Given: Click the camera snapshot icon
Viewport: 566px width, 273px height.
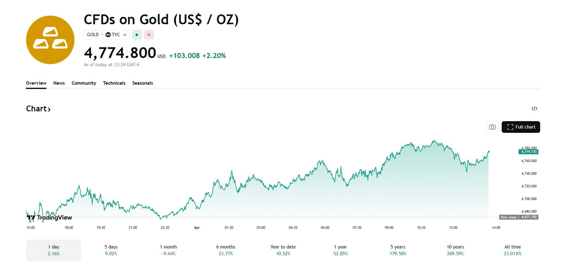Looking at the screenshot, I should [492, 127].
